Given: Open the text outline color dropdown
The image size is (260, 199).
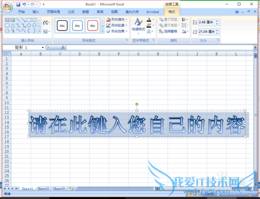Looking at the screenshot, I should pyautogui.click(x=153, y=25).
